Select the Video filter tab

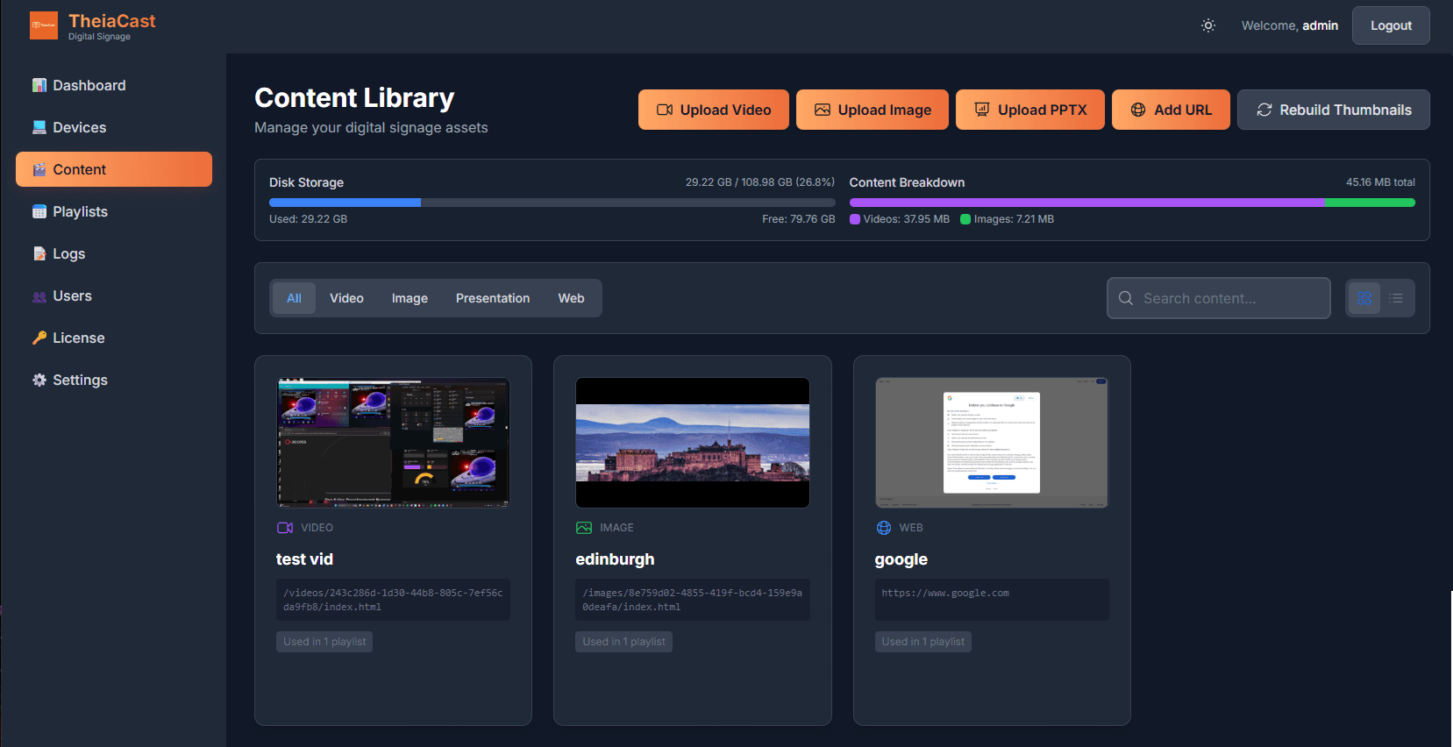coord(346,298)
